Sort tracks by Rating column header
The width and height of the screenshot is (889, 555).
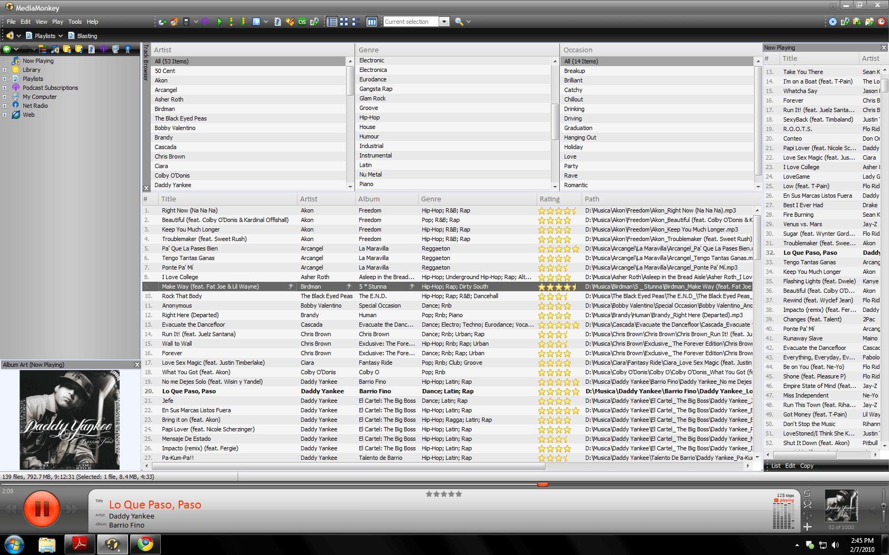tap(559, 199)
